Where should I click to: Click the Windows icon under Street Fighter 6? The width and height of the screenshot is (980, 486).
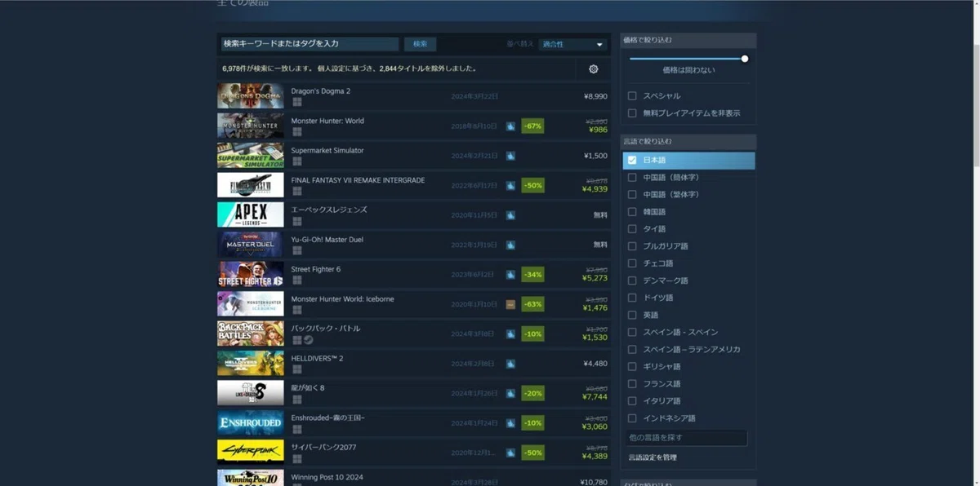[297, 281]
